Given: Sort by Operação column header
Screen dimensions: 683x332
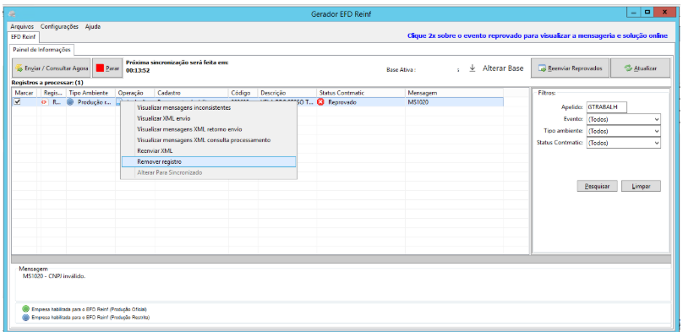Looking at the screenshot, I should click(135, 93).
